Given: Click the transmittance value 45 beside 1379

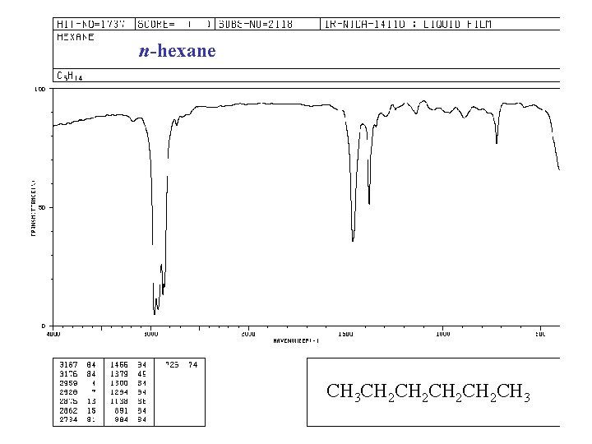Looking at the screenshot, I should 142,374.
